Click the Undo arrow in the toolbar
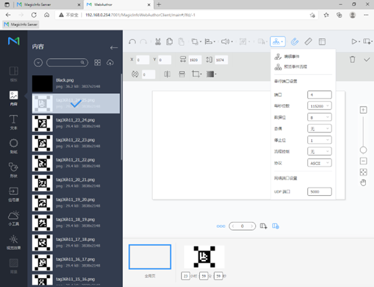The width and height of the screenshot is (374, 287). click(x=132, y=42)
